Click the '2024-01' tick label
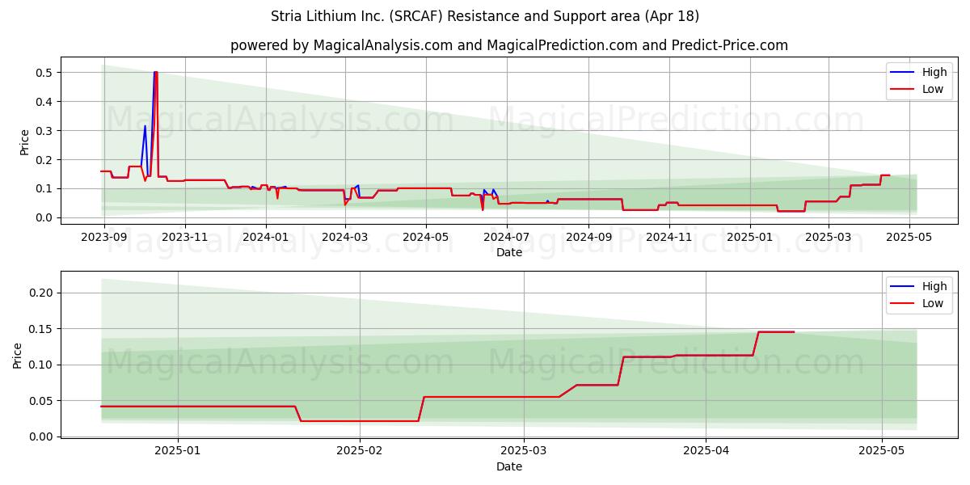This screenshot has width=970, height=485. pos(266,237)
